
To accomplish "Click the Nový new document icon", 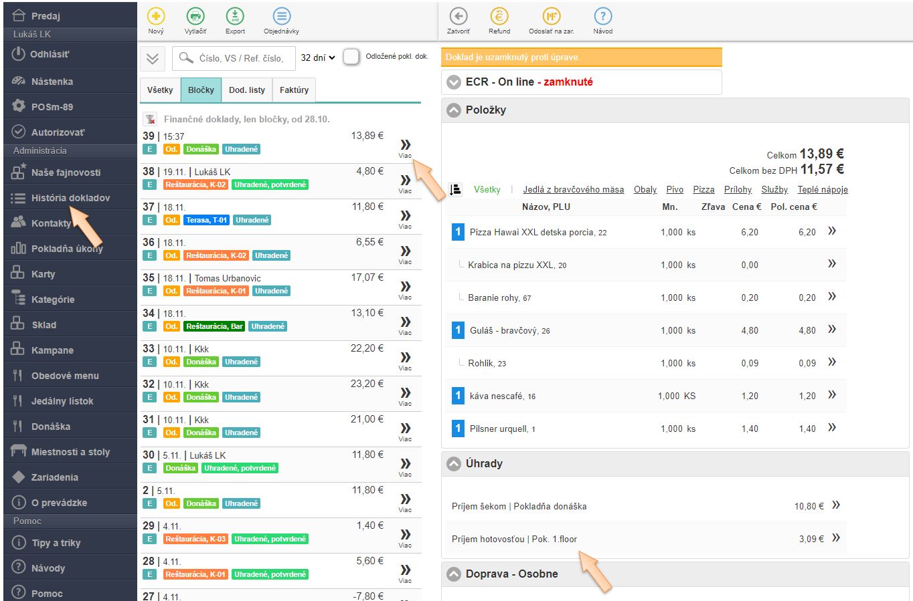I will point(155,17).
